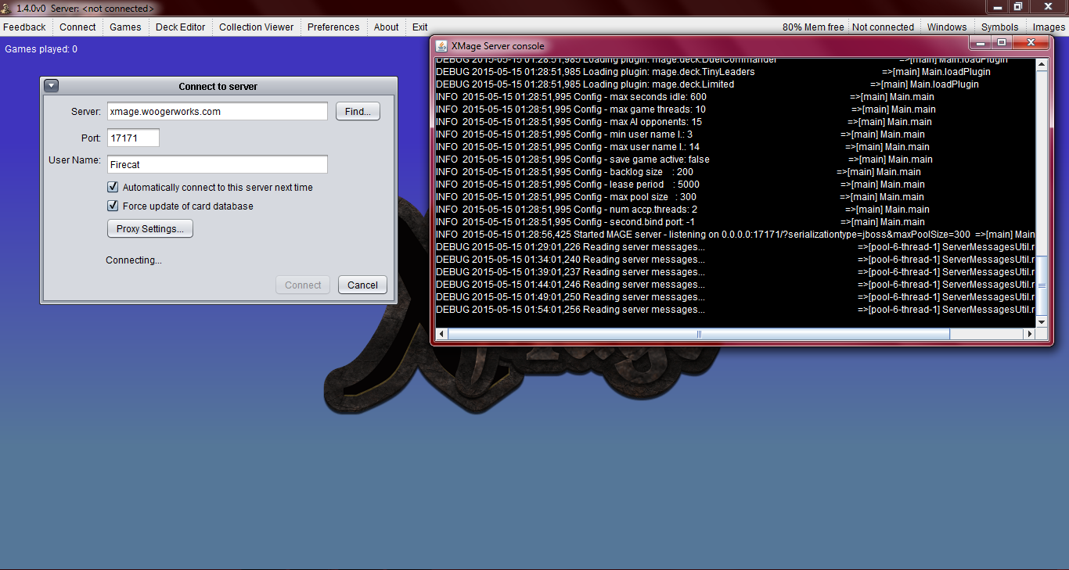Click console scrollbar down arrow
Viewport: 1069px width, 570px height.
[1042, 321]
